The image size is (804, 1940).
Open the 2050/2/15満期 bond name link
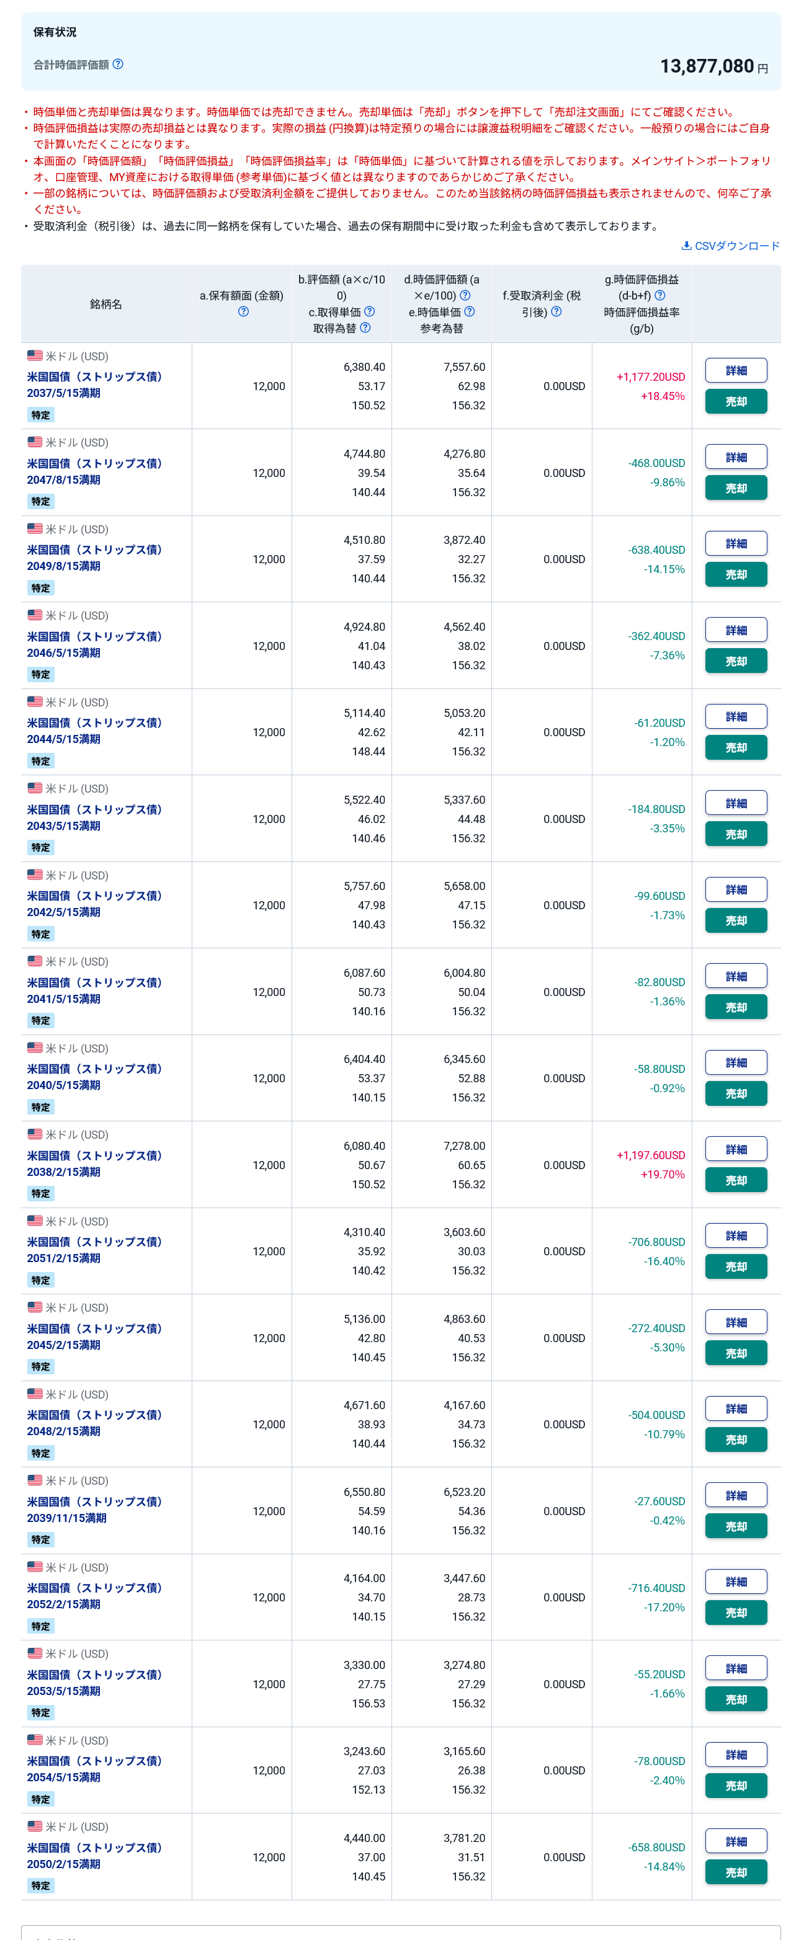(x=94, y=1856)
